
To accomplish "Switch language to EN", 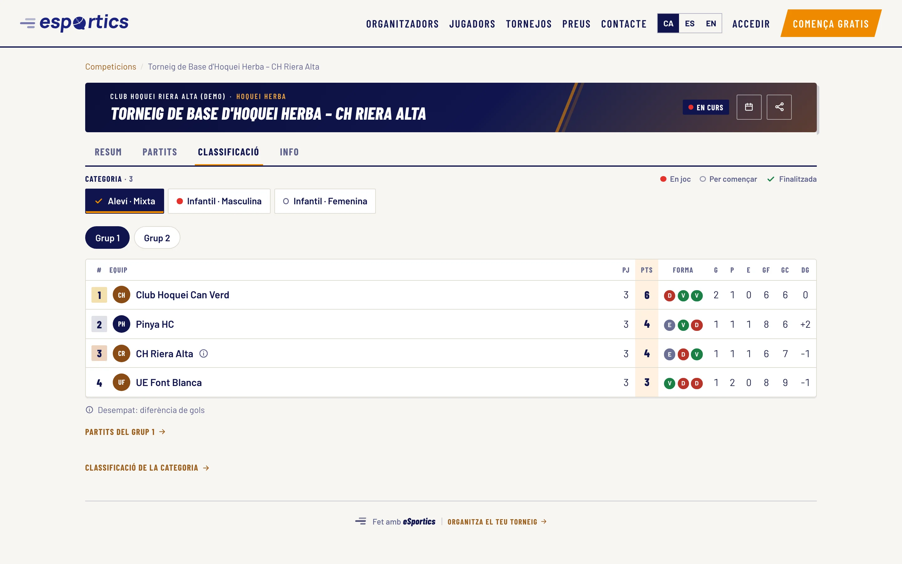I will pos(711,23).
